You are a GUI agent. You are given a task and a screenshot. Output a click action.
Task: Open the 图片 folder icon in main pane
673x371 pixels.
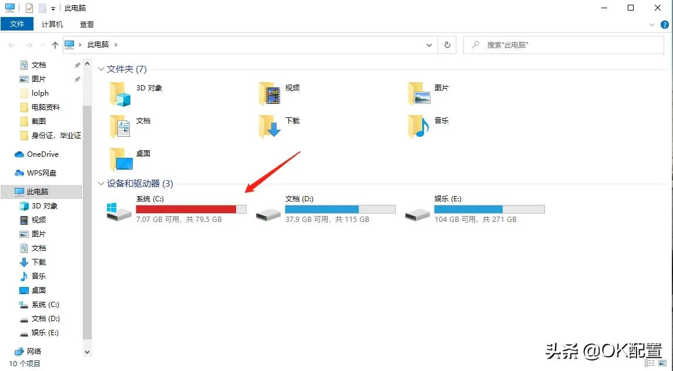tap(419, 94)
